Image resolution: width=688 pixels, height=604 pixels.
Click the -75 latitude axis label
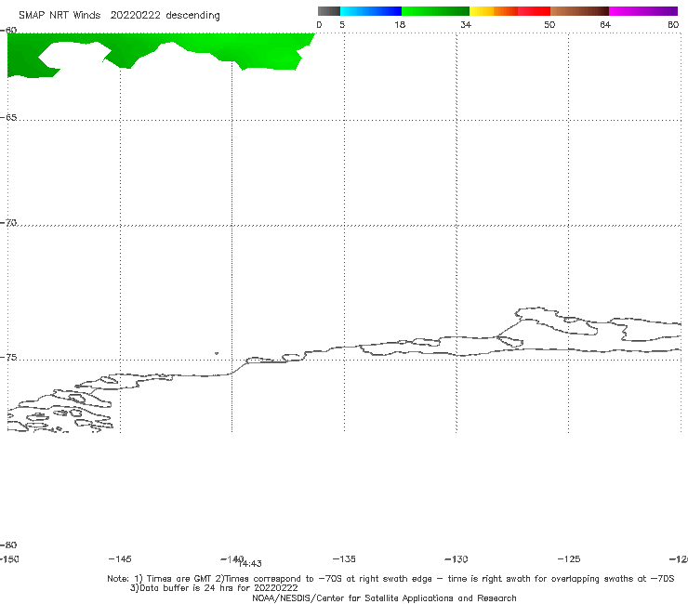click(x=8, y=358)
